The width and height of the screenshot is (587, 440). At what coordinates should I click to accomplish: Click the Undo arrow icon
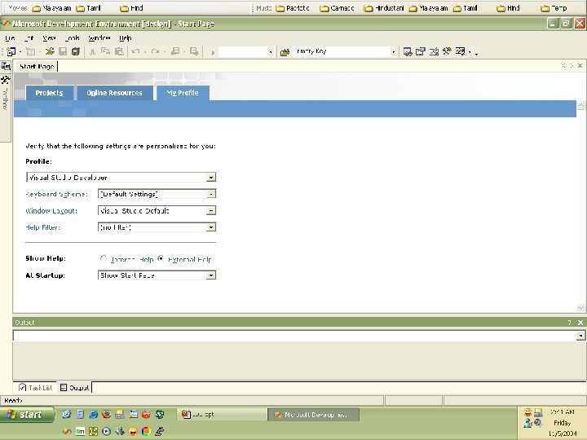coord(136,51)
